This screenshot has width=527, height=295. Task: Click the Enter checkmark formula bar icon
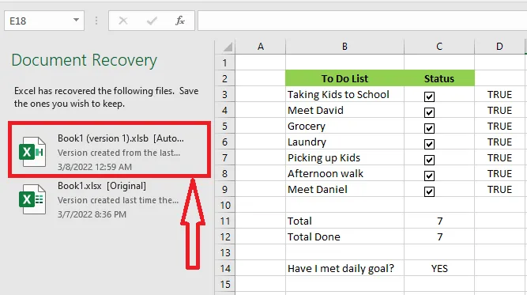pos(152,21)
